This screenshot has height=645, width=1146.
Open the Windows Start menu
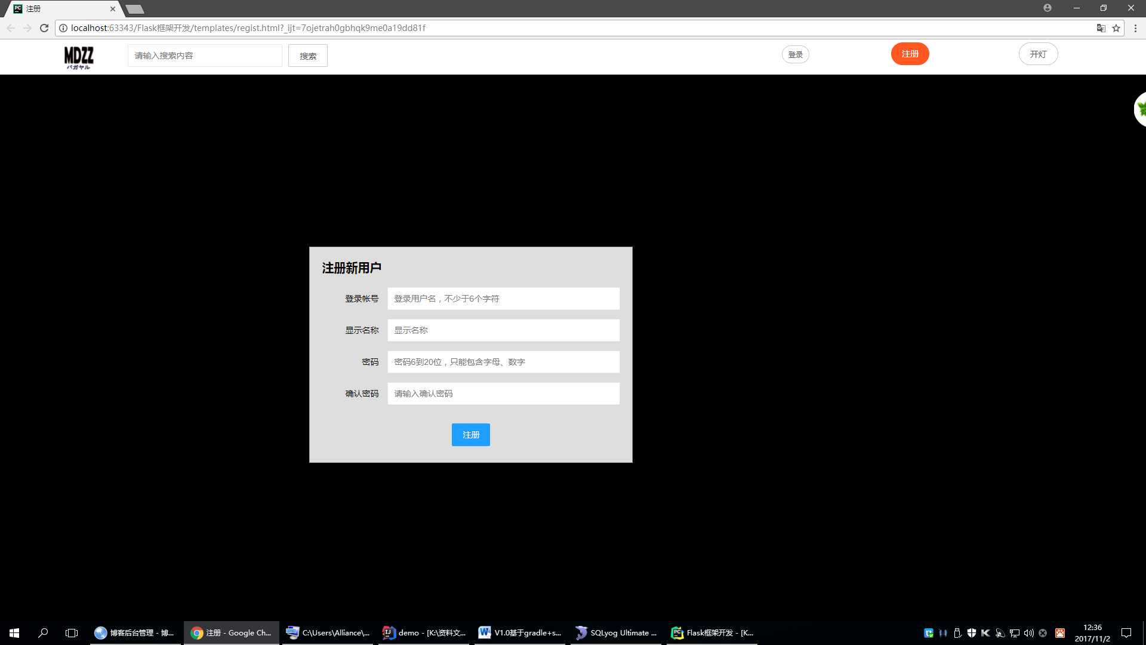click(x=14, y=633)
